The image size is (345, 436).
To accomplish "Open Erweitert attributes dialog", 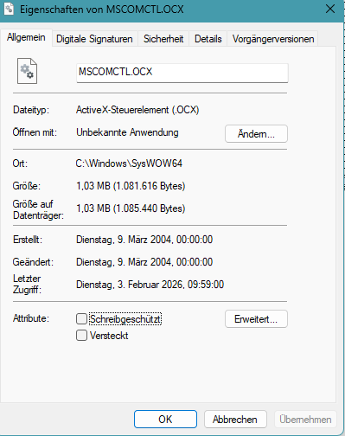I will pos(256,319).
